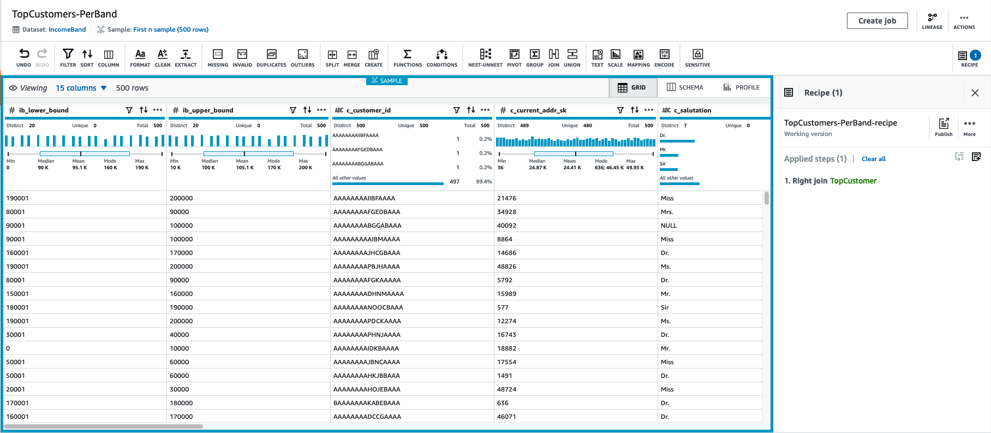Click the Undo icon
The width and height of the screenshot is (991, 433).
coord(24,54)
